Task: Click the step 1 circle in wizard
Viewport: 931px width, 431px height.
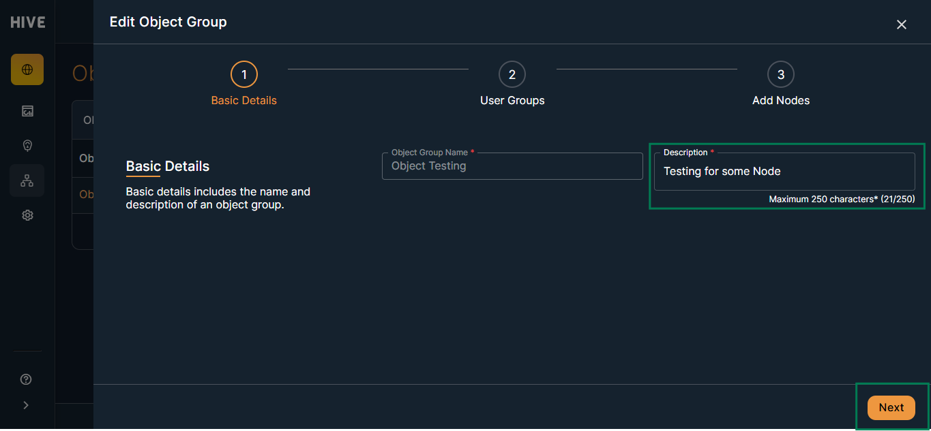Action: 244,75
